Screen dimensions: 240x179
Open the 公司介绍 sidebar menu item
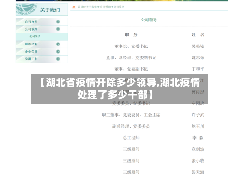pyautogui.click(x=42, y=22)
